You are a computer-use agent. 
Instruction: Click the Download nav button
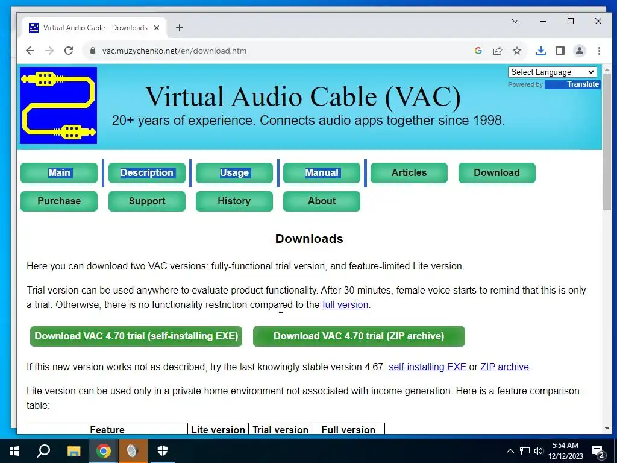point(496,173)
